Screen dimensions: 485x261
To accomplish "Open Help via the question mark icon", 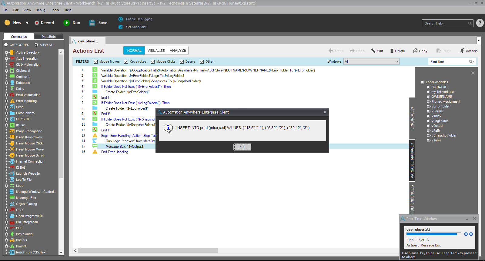I will pos(480,23).
